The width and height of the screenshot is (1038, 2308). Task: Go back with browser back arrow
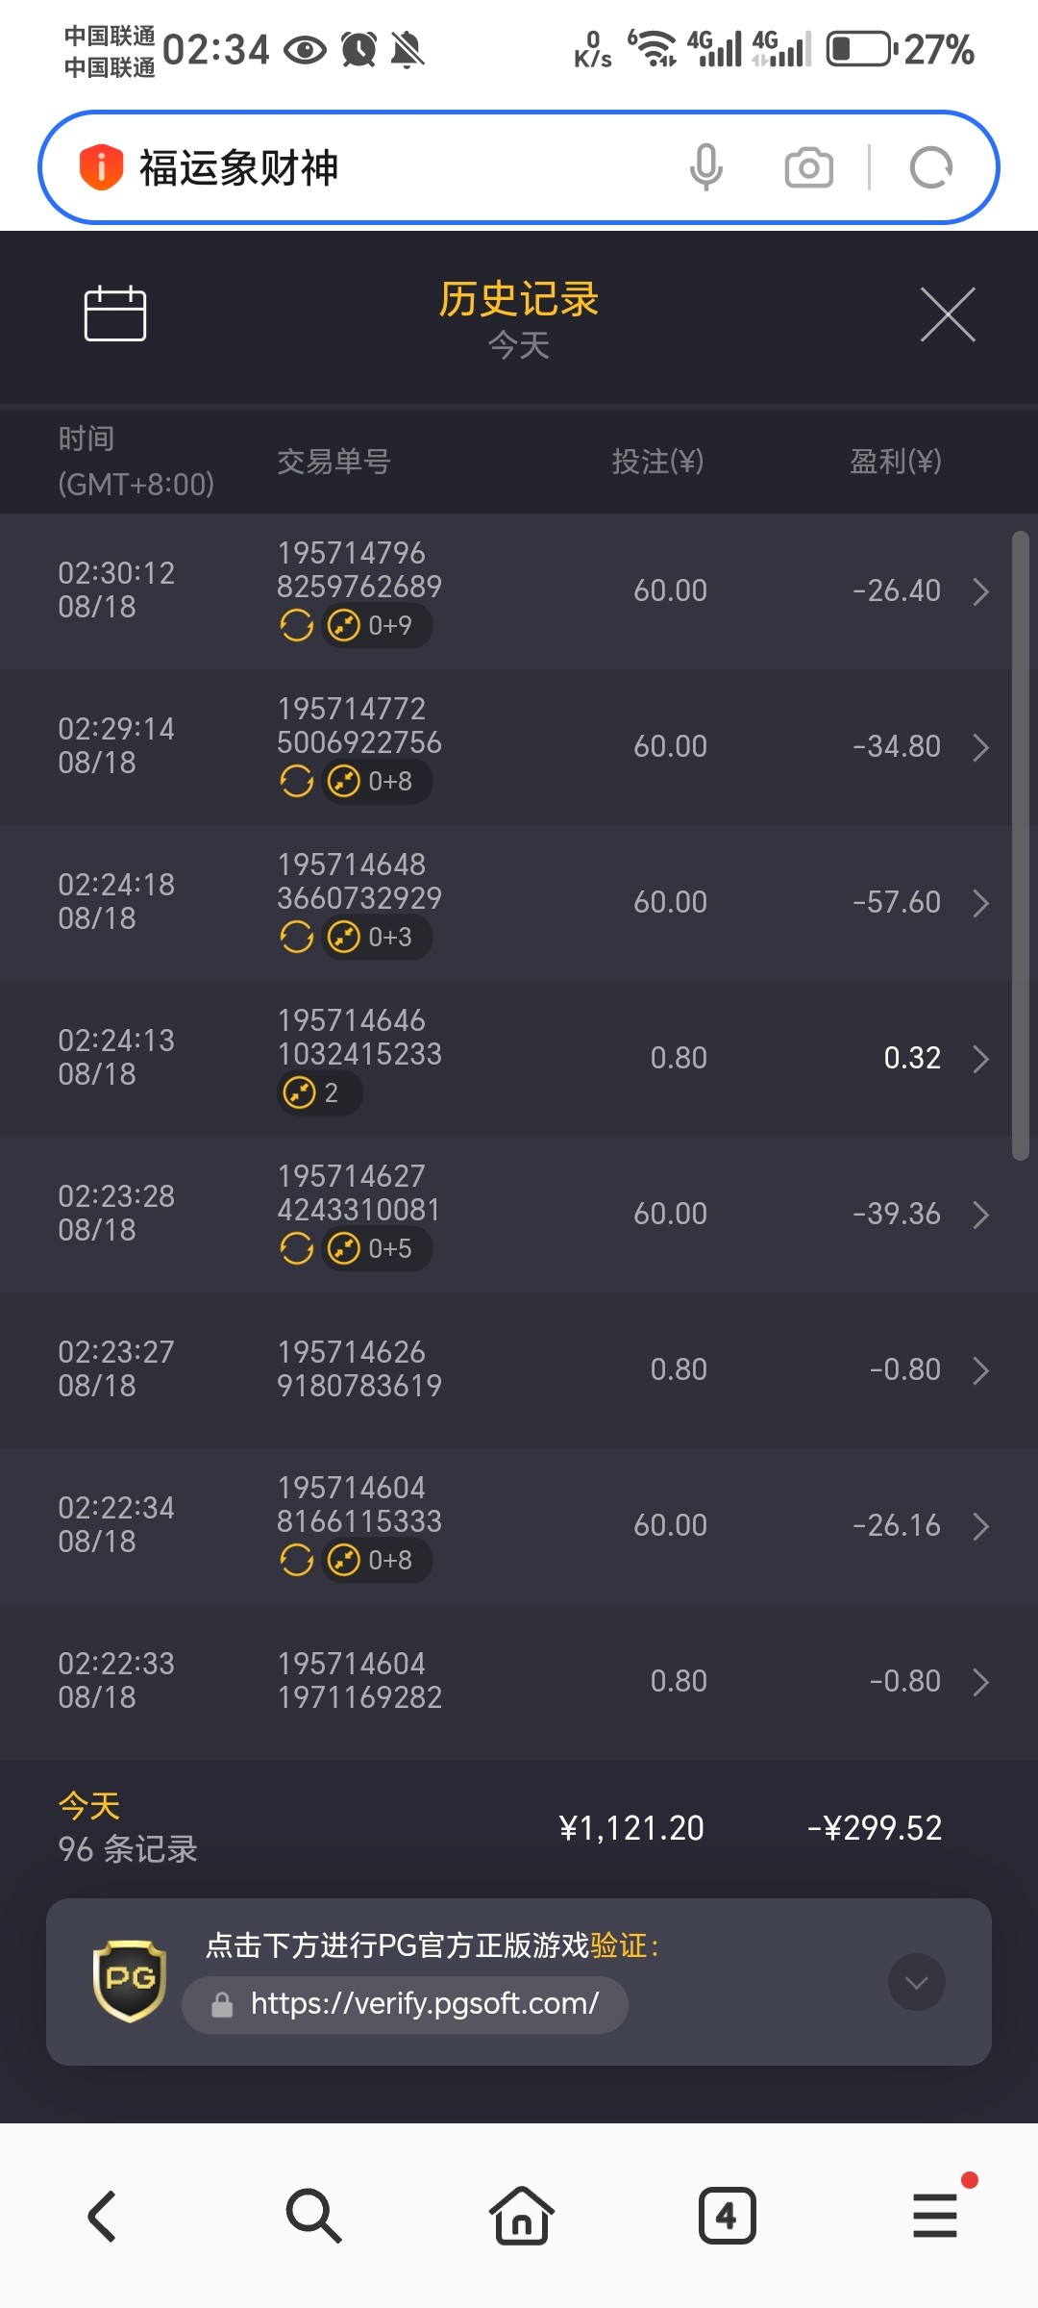pyautogui.click(x=103, y=2216)
